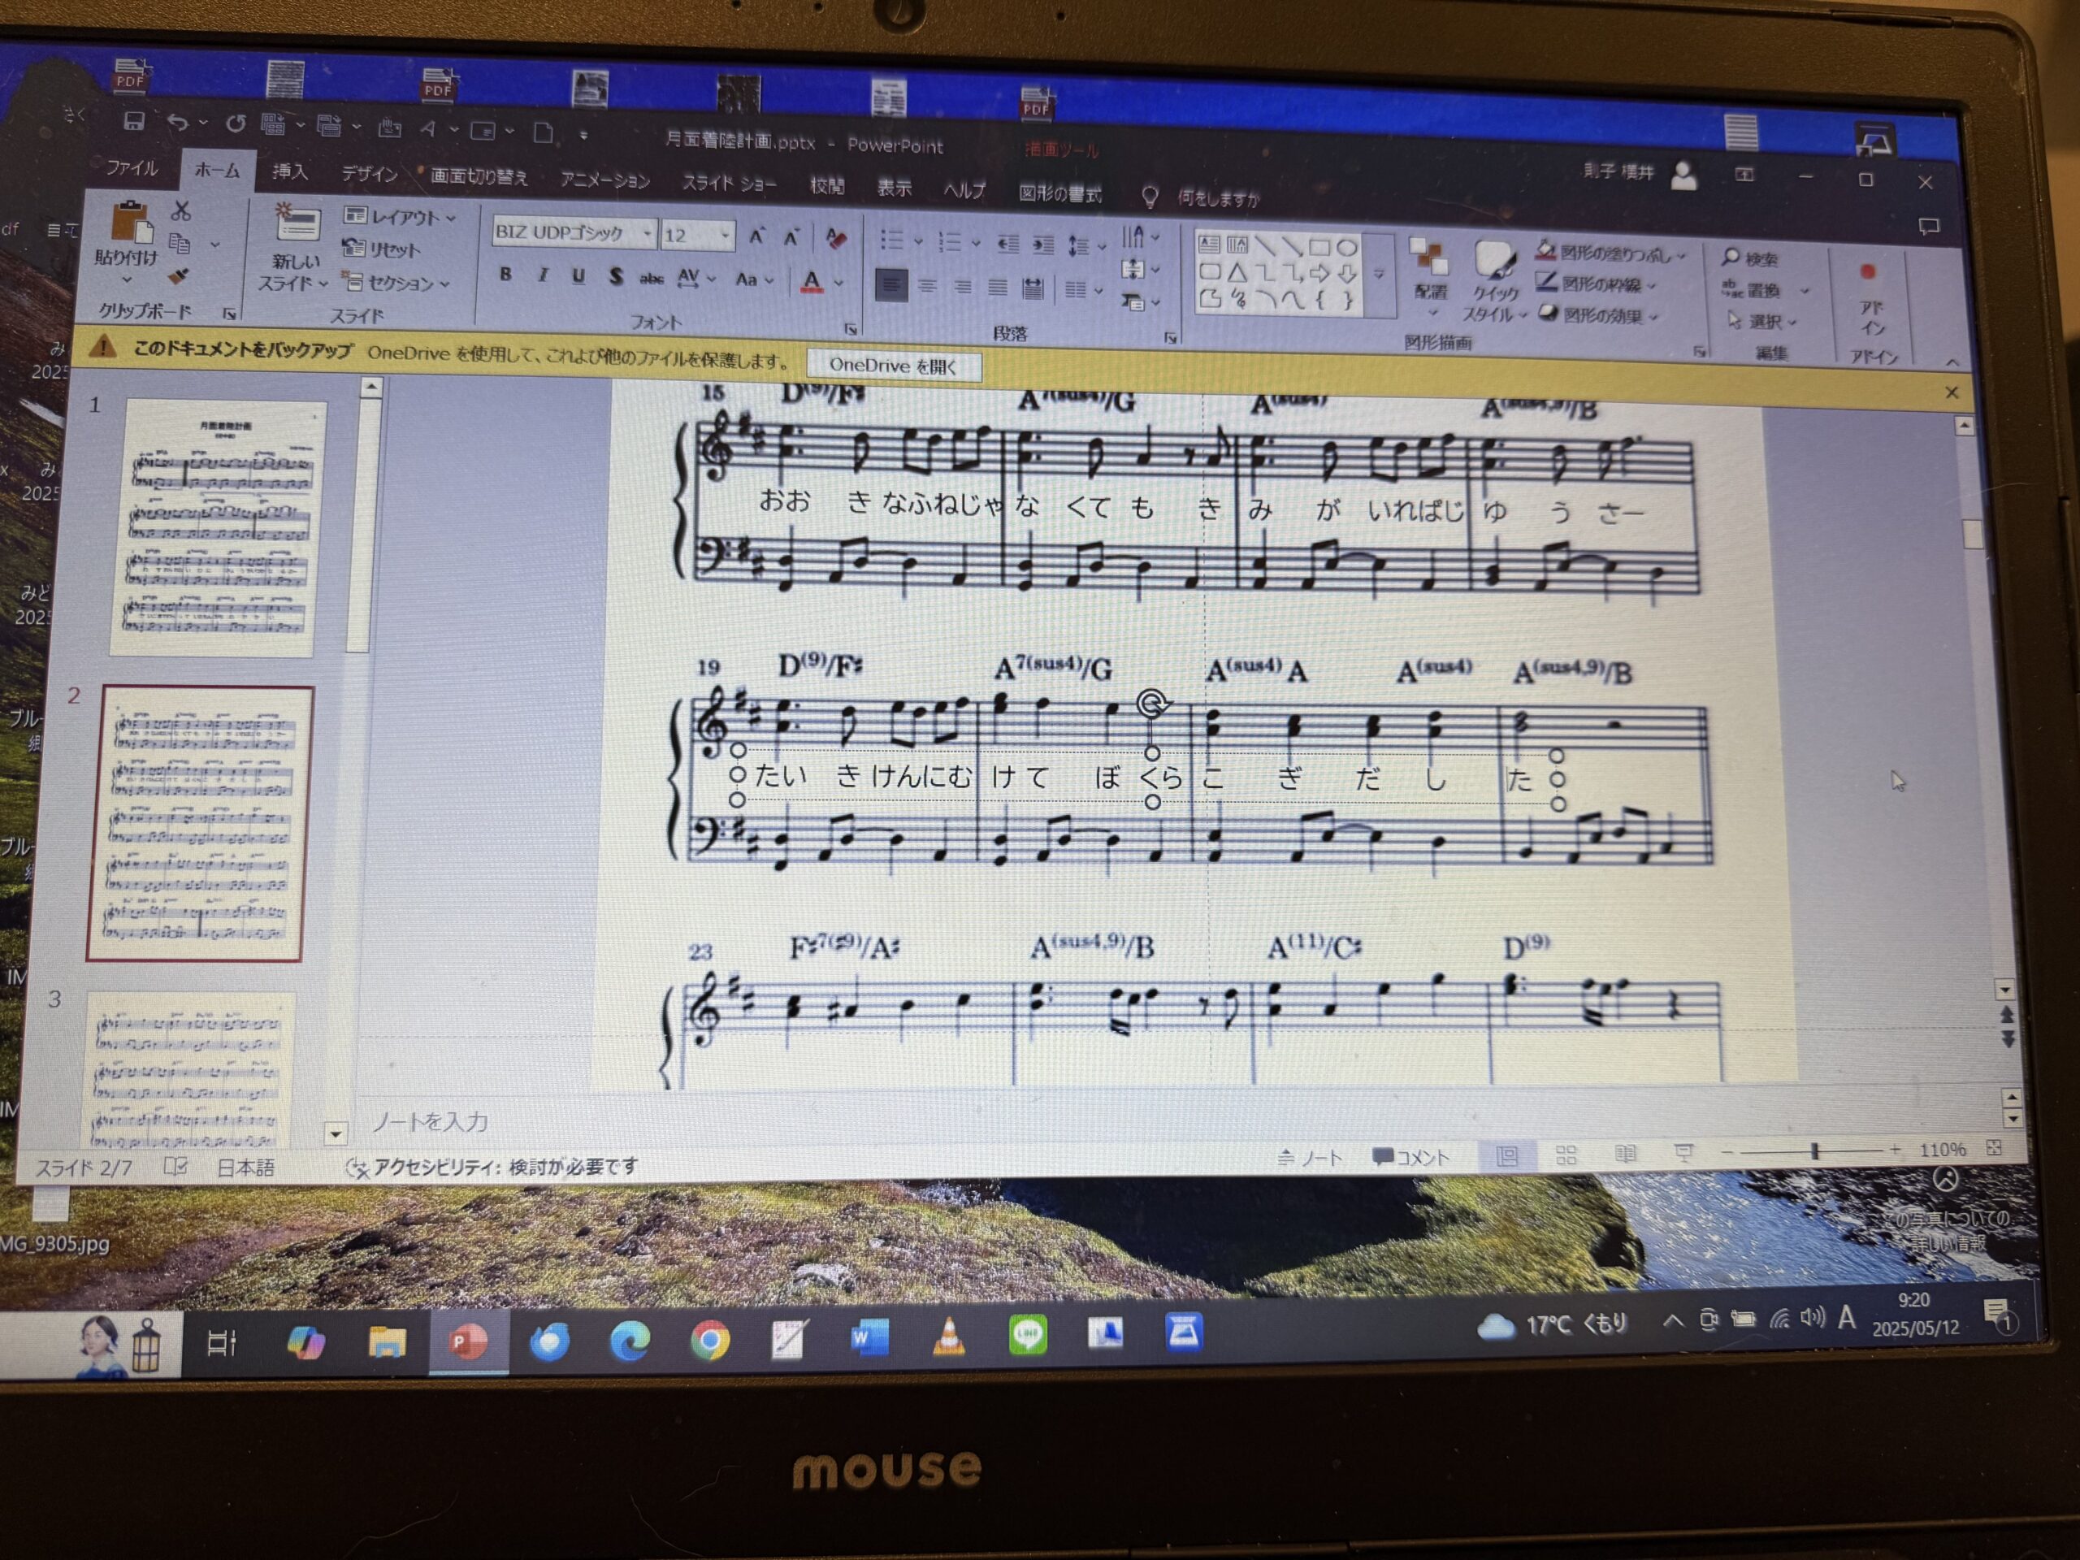Switch to Slide Sorter view icon
Viewport: 2080px width, 1560px height.
(x=1566, y=1155)
